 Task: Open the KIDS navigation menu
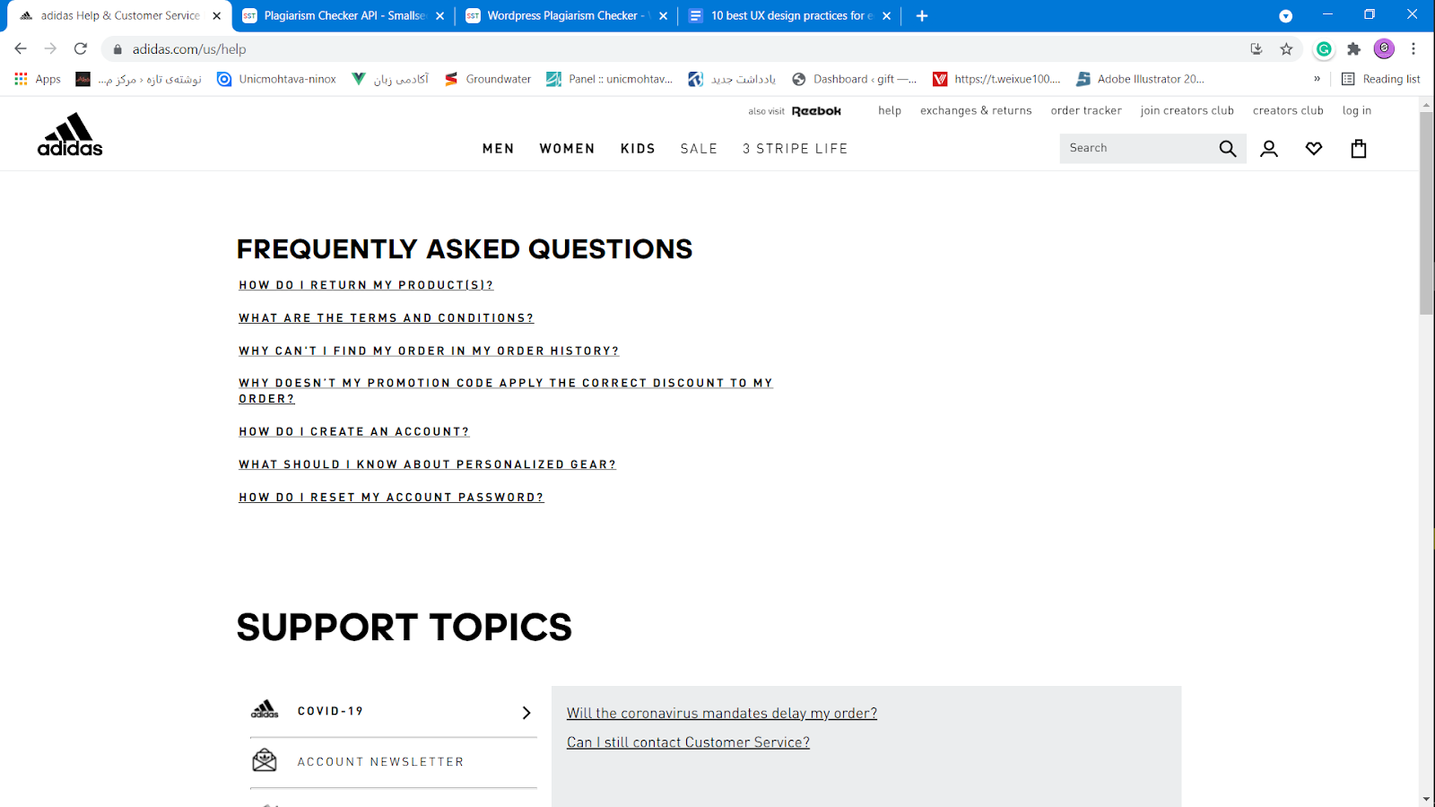tap(638, 149)
